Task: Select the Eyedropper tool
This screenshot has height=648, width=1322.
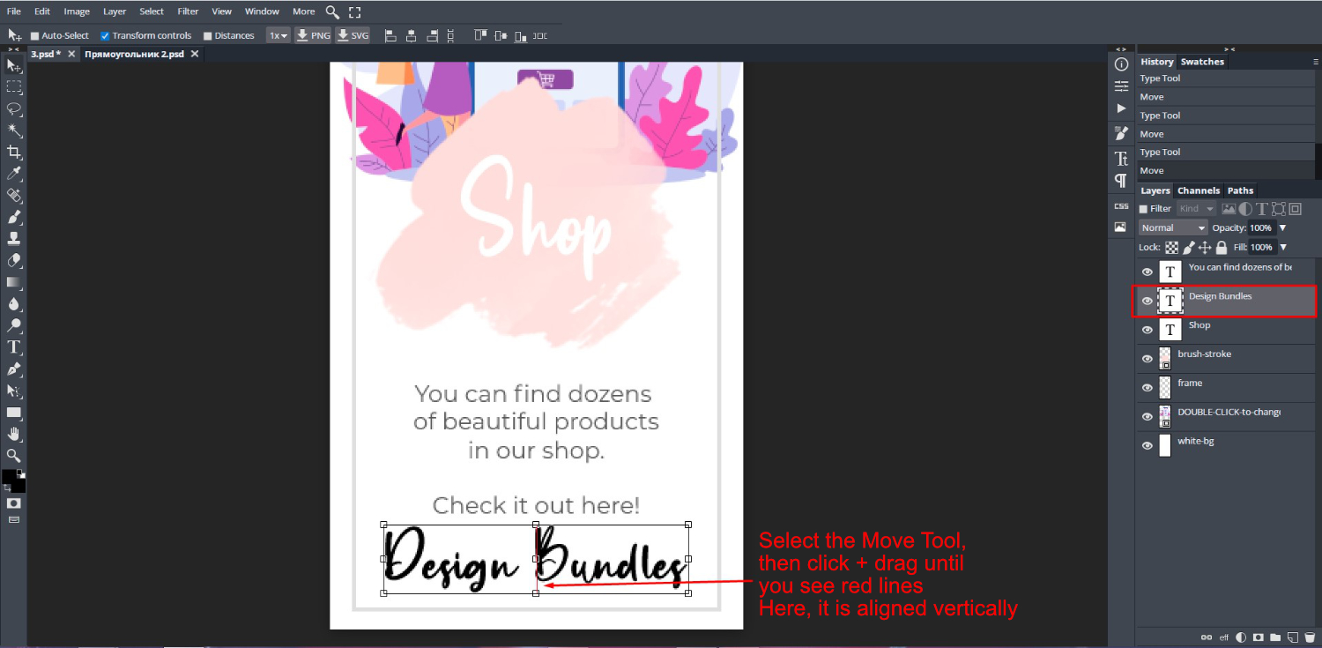Action: pyautogui.click(x=13, y=174)
